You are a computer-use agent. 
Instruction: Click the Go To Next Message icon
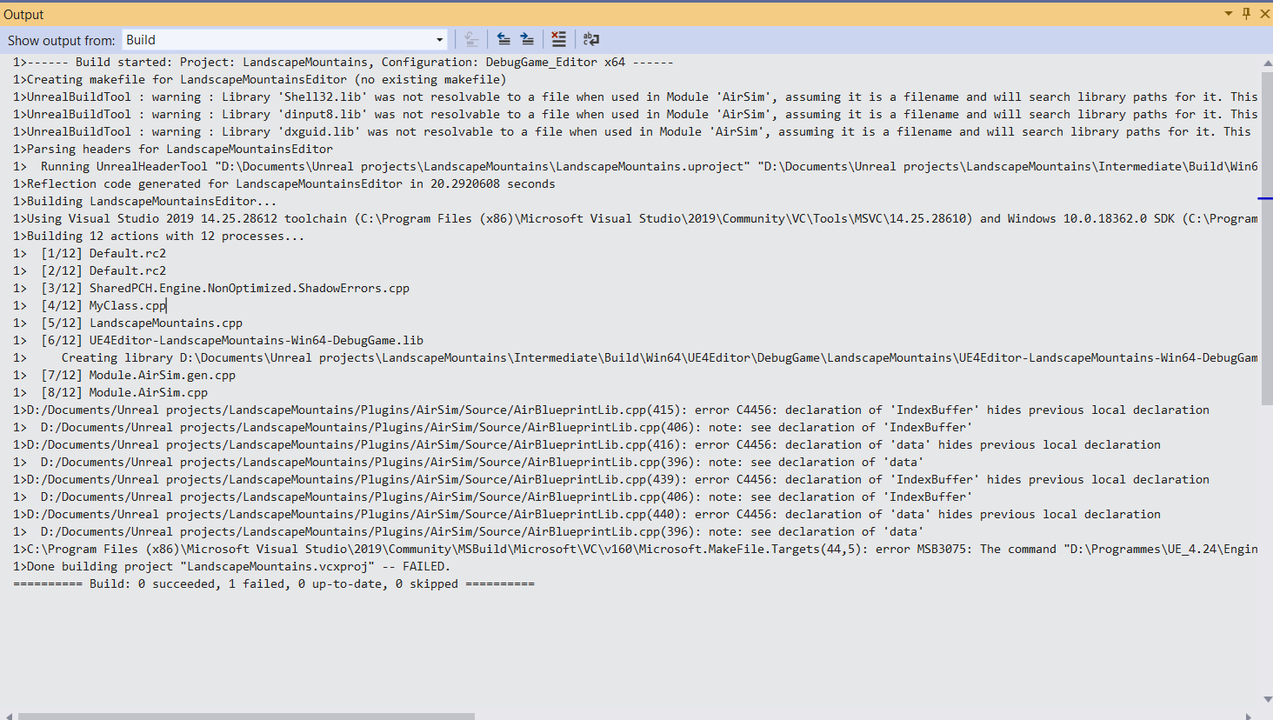pos(526,39)
